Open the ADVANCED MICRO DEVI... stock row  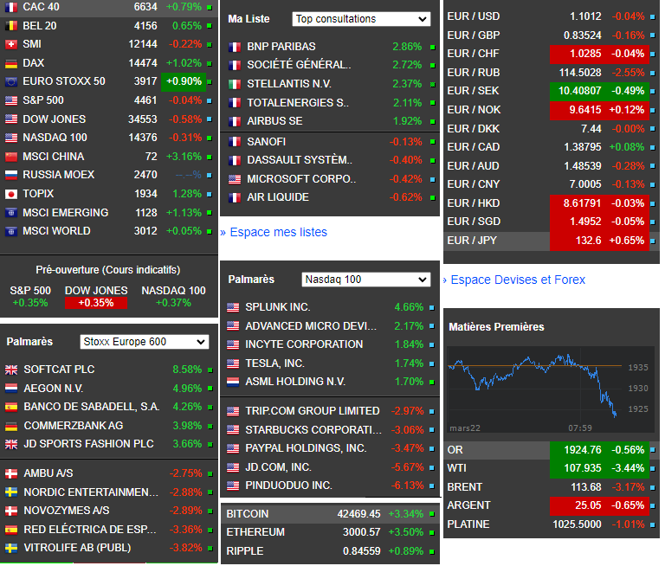(330, 326)
